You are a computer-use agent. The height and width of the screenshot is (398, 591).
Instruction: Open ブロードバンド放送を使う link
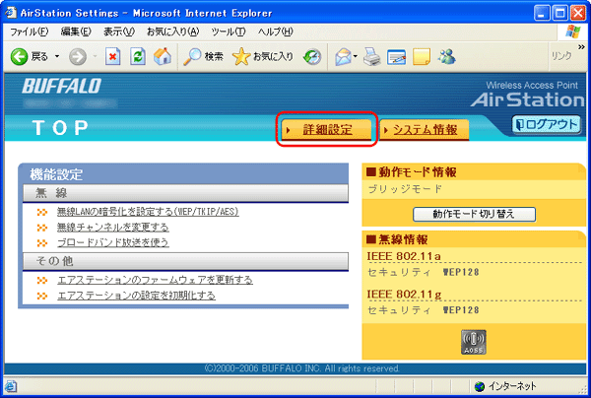(112, 242)
